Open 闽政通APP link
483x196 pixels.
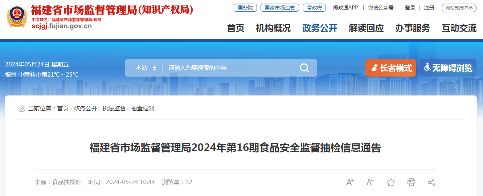pos(345,8)
